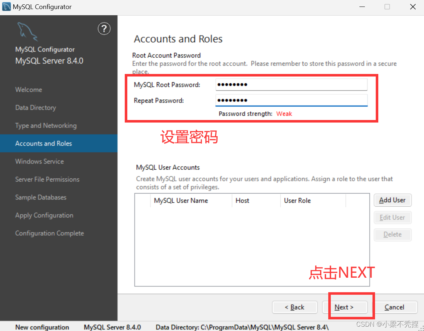424x331 pixels.
Task: Click the disabled Edit User button
Action: coord(393,218)
